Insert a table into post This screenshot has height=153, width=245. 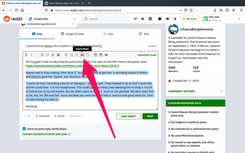[x=95, y=55]
